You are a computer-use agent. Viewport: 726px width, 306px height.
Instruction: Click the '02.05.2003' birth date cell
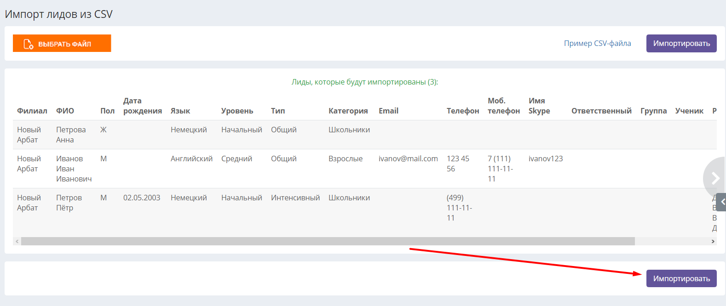[x=142, y=198]
